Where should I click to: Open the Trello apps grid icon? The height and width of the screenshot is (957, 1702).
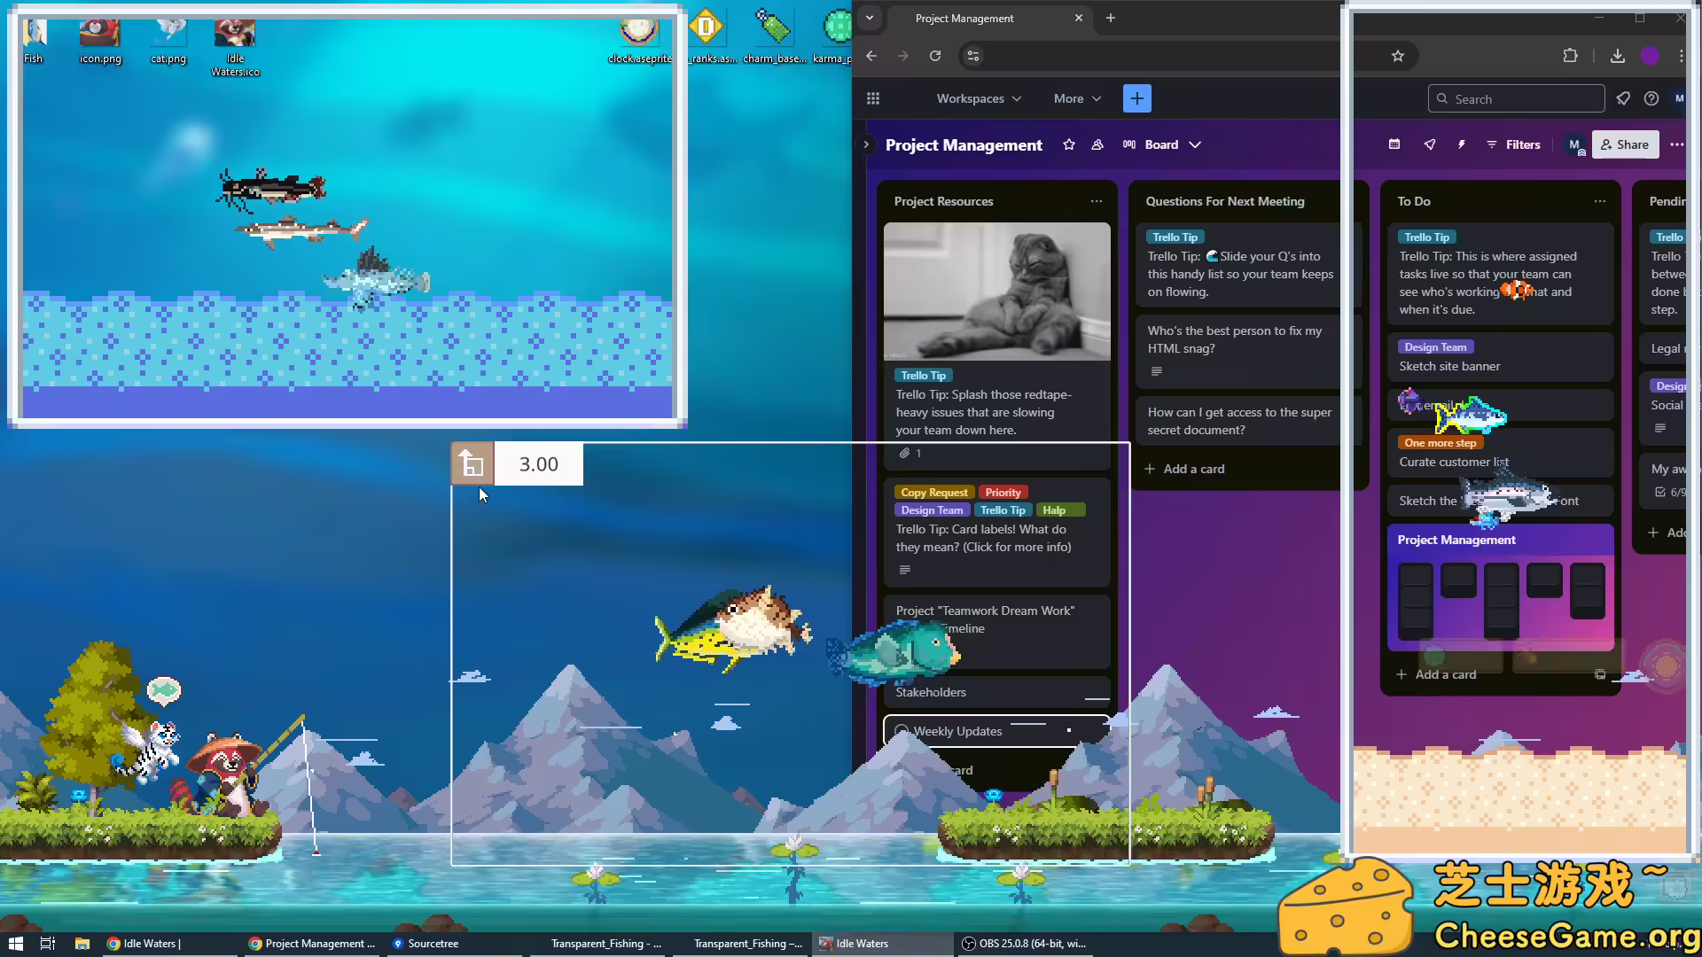tap(872, 97)
